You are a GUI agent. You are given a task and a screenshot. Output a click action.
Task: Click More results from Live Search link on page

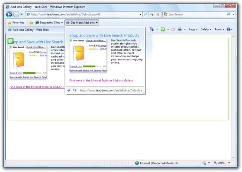(x=28, y=77)
